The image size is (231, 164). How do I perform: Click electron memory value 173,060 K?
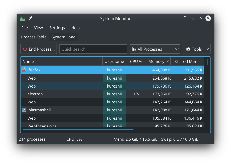pyautogui.click(x=162, y=94)
